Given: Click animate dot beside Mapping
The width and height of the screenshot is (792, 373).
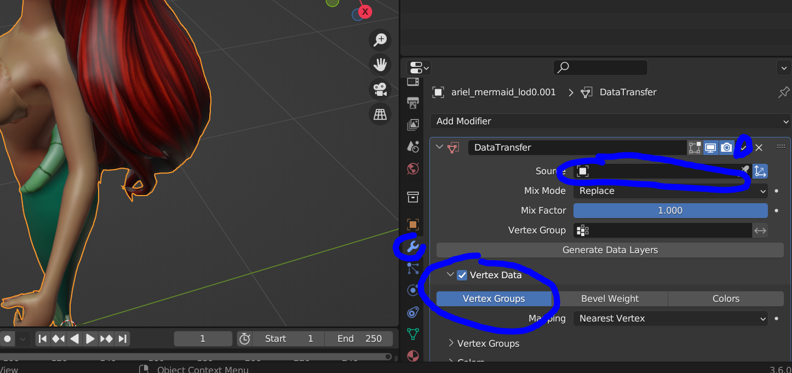Looking at the screenshot, I should point(777,319).
